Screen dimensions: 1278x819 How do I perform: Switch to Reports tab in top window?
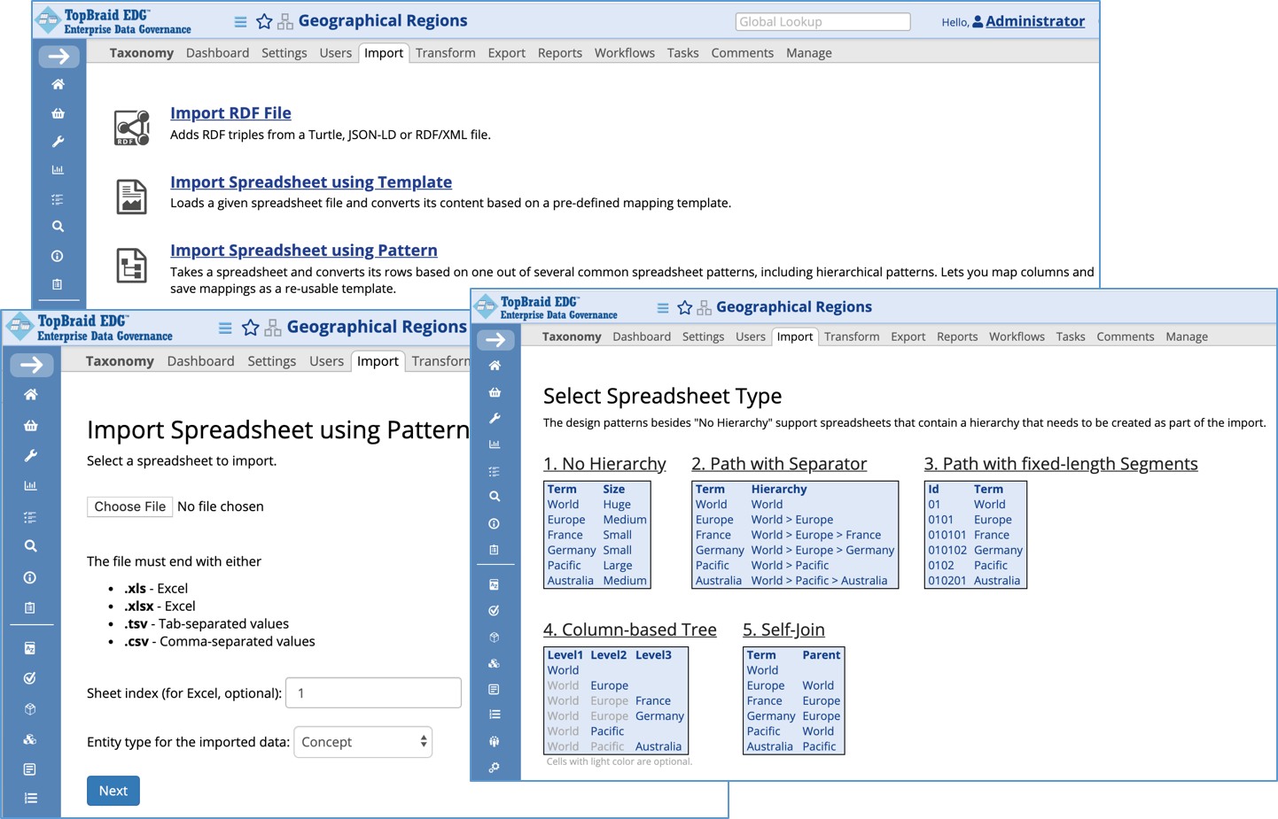pos(560,52)
